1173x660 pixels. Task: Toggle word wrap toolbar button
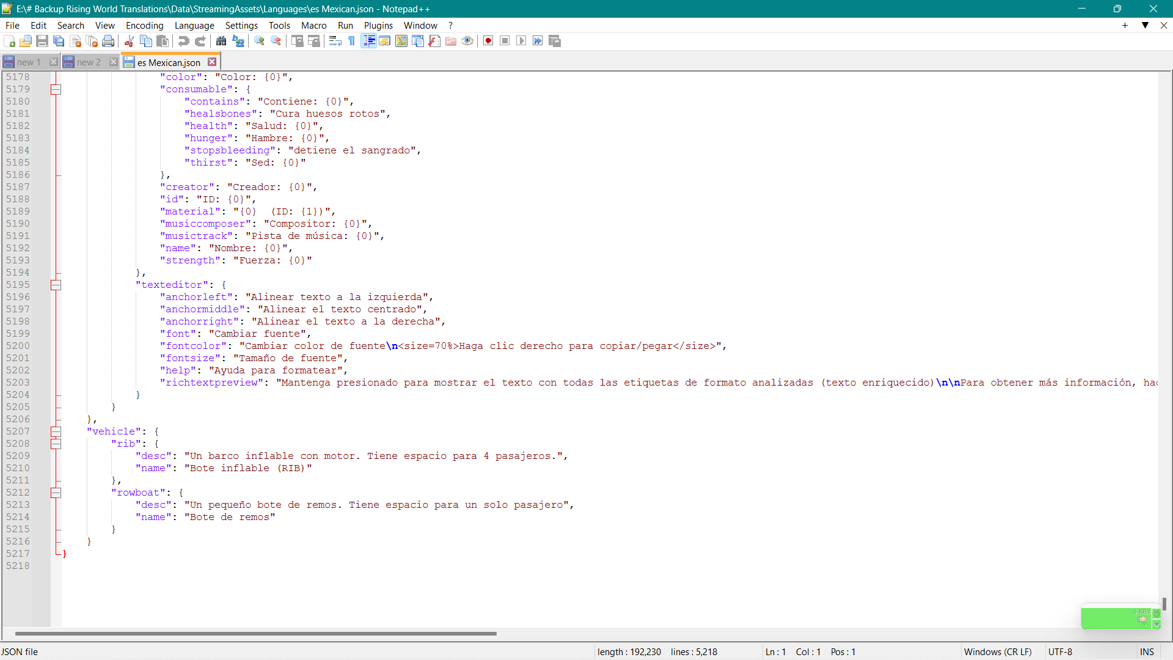(x=335, y=41)
